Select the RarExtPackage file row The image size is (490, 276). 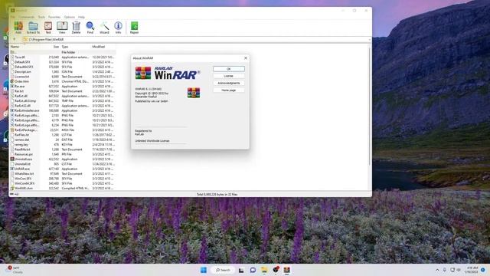click(x=63, y=130)
